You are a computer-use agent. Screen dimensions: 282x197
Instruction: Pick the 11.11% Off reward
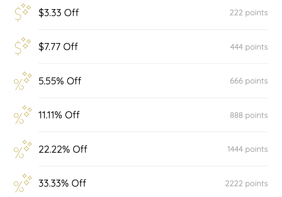tap(59, 115)
